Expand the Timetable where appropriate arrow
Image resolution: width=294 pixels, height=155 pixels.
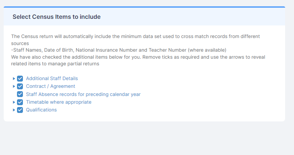point(14,102)
